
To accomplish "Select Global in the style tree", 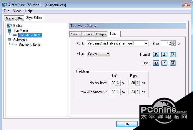I will (x=18, y=26).
